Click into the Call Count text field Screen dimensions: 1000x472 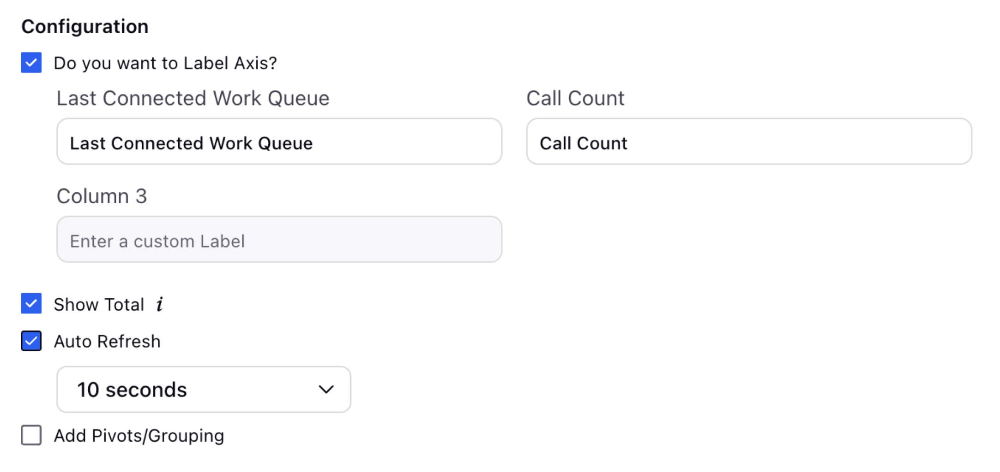coord(749,142)
